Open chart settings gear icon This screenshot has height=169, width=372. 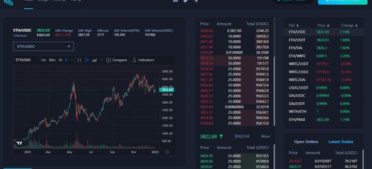pyautogui.click(x=167, y=152)
